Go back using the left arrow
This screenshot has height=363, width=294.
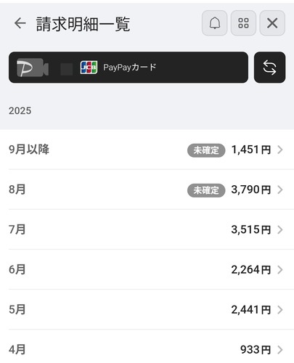[x=20, y=23]
